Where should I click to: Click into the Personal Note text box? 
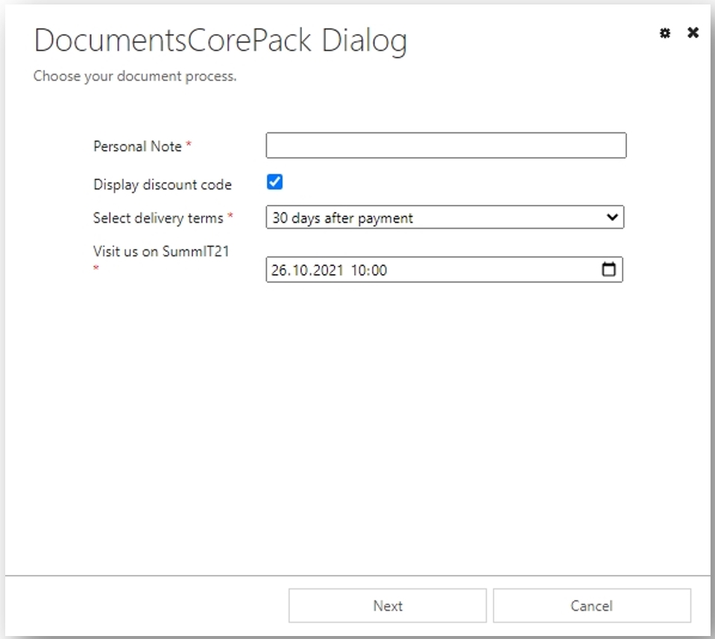446,145
